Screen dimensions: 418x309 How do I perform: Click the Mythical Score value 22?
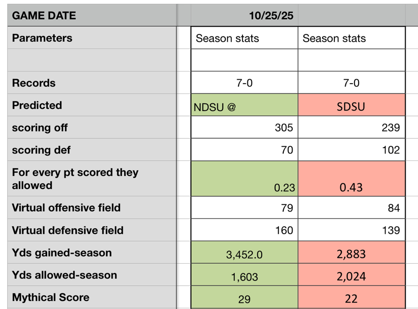click(x=351, y=298)
